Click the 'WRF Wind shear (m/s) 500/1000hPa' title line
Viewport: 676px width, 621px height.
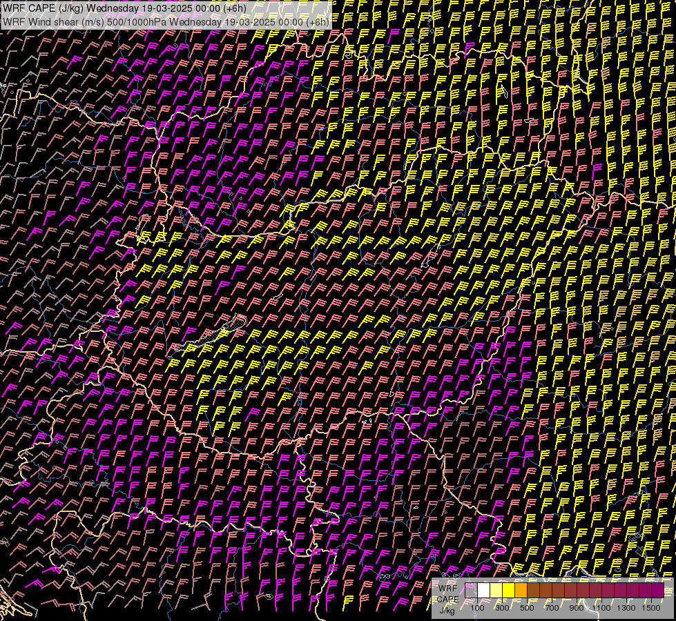166,21
